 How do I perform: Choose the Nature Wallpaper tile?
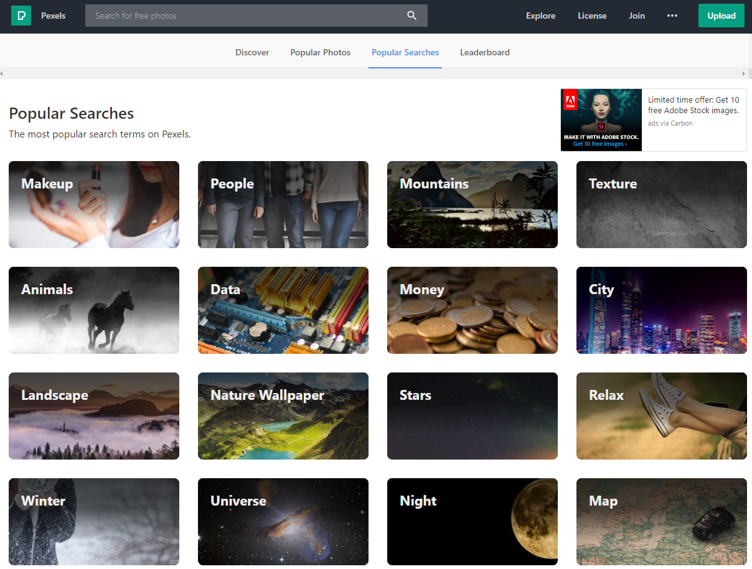[x=283, y=416]
